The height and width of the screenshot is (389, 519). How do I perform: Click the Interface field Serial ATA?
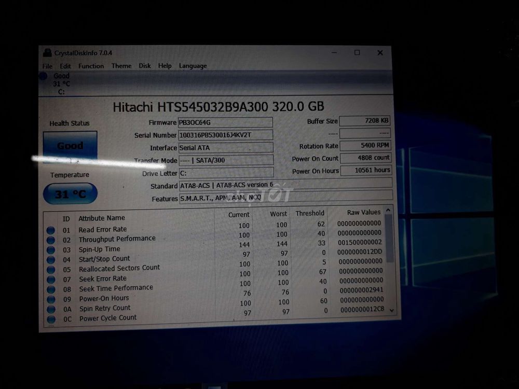point(226,147)
